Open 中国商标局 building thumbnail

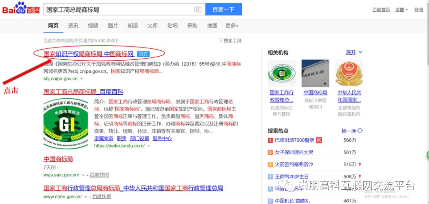315,73
